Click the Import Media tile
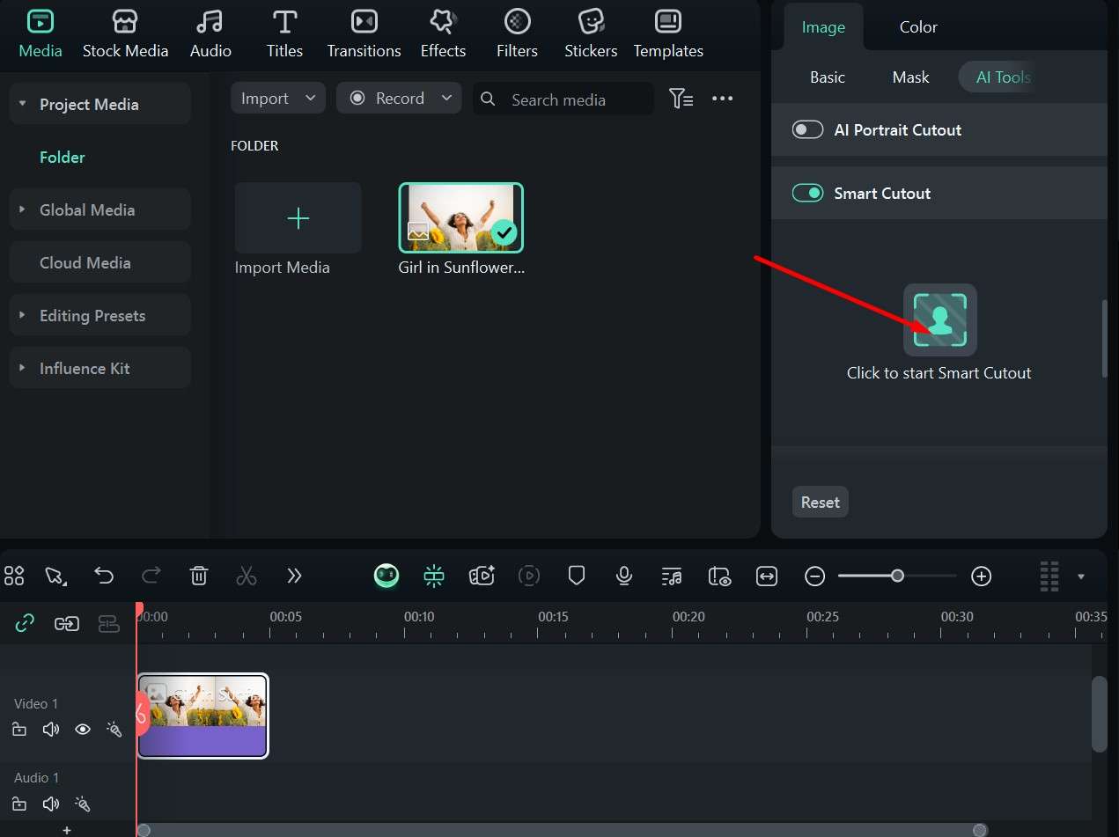This screenshot has width=1119, height=837. 298,218
